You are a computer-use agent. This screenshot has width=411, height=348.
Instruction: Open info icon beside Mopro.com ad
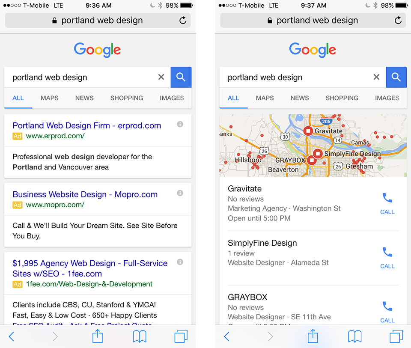[x=180, y=193]
